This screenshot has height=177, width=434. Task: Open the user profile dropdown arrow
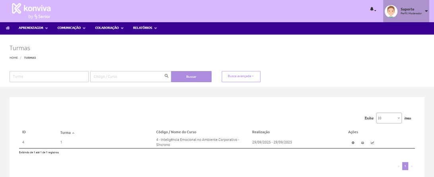(426, 11)
